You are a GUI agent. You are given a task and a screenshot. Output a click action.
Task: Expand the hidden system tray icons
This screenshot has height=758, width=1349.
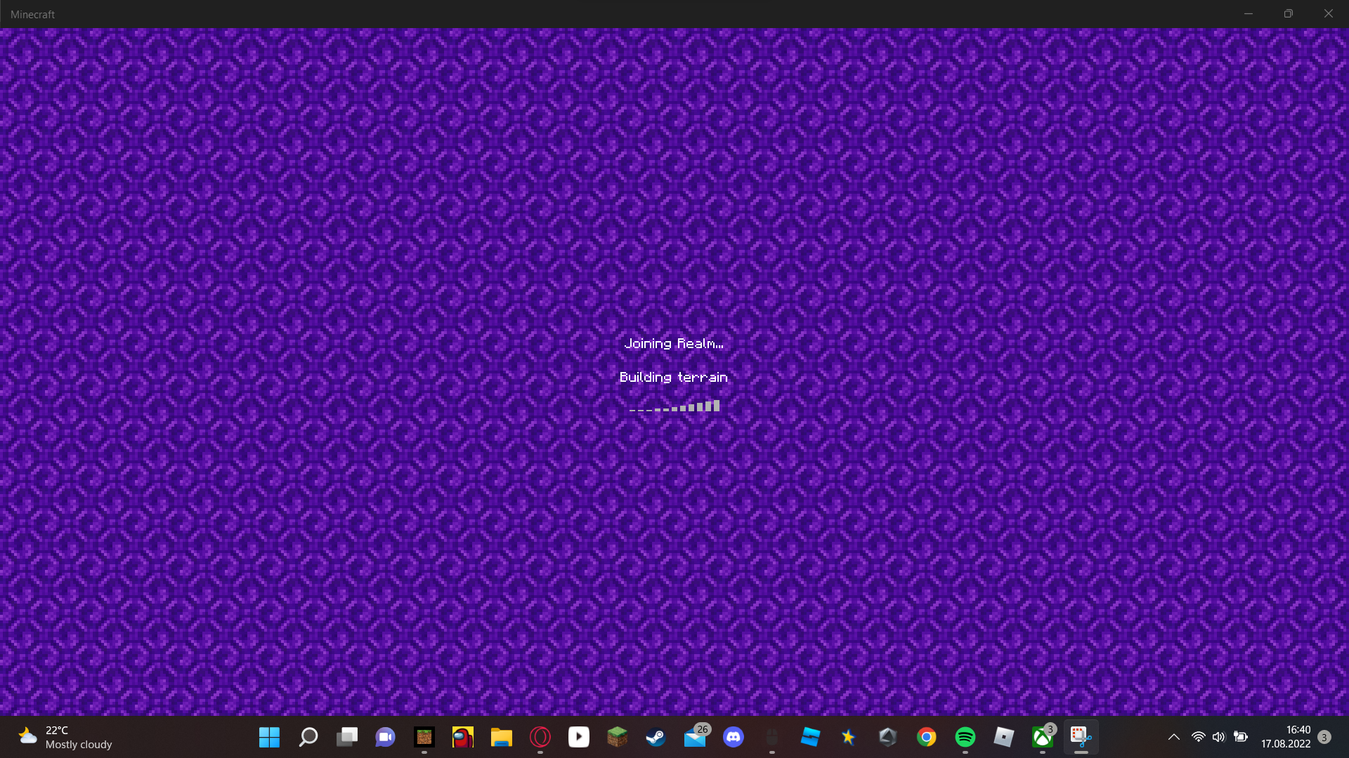coord(1173,737)
